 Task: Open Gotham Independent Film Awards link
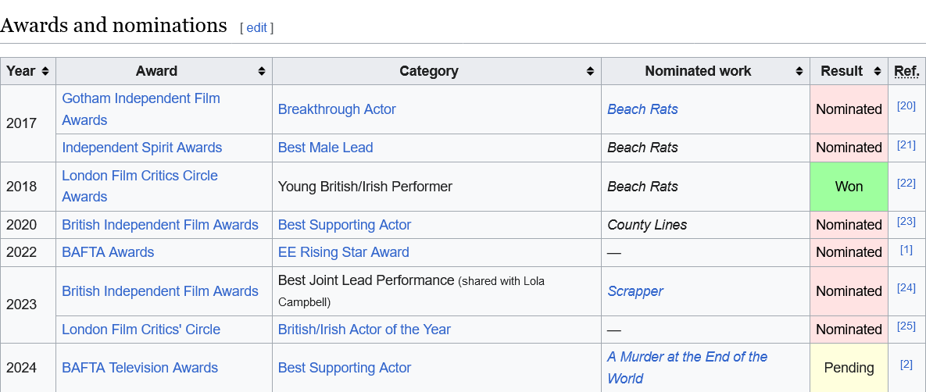(141, 99)
